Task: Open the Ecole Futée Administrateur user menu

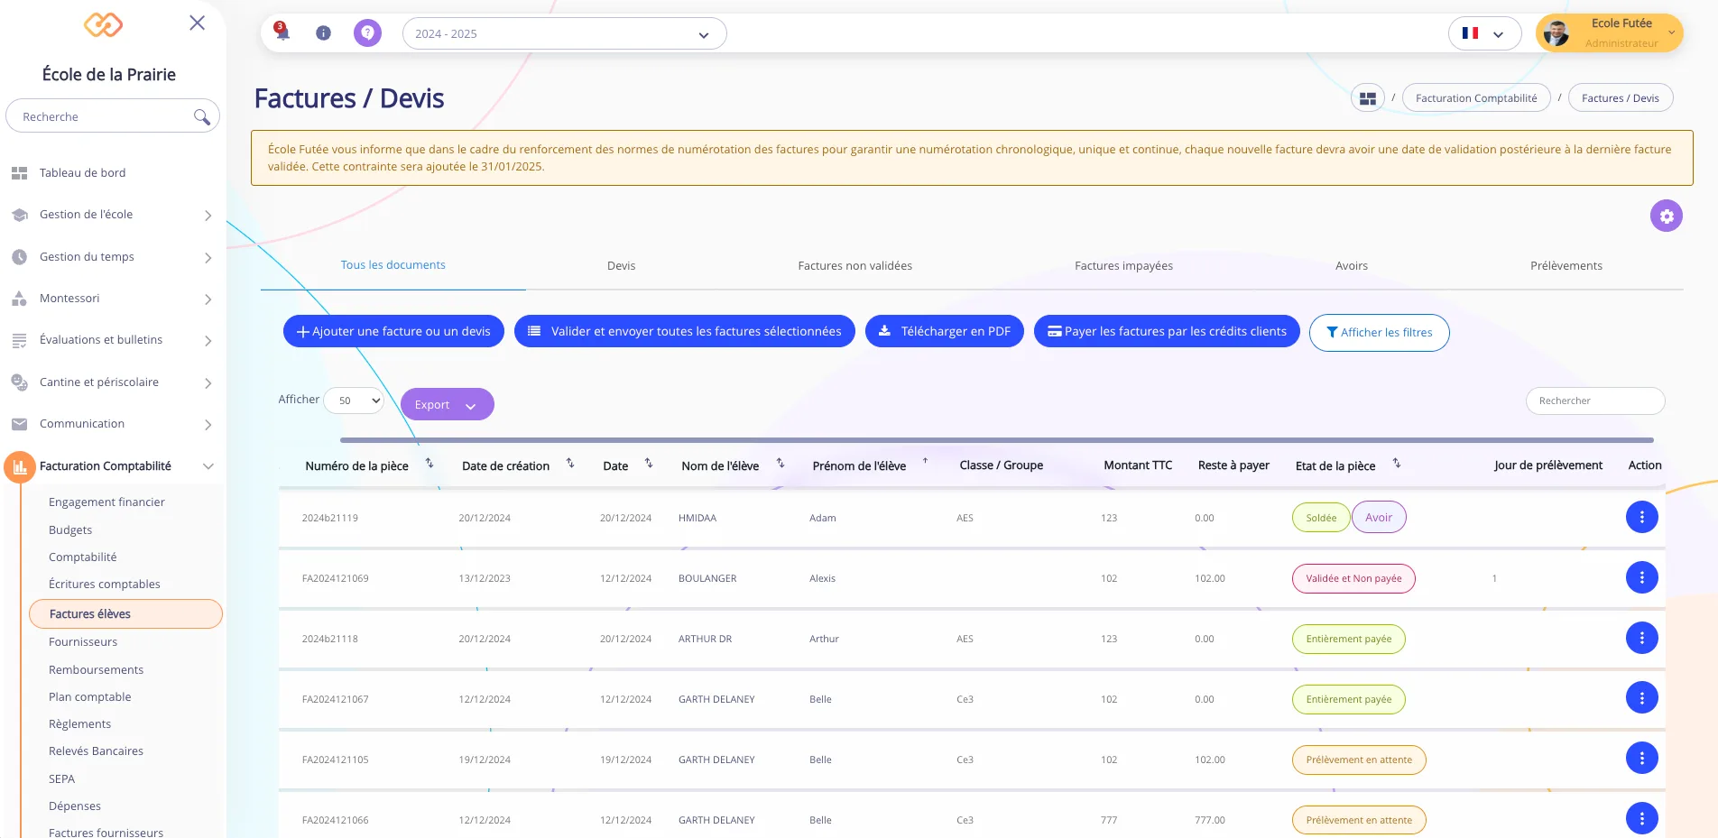Action: (x=1610, y=33)
